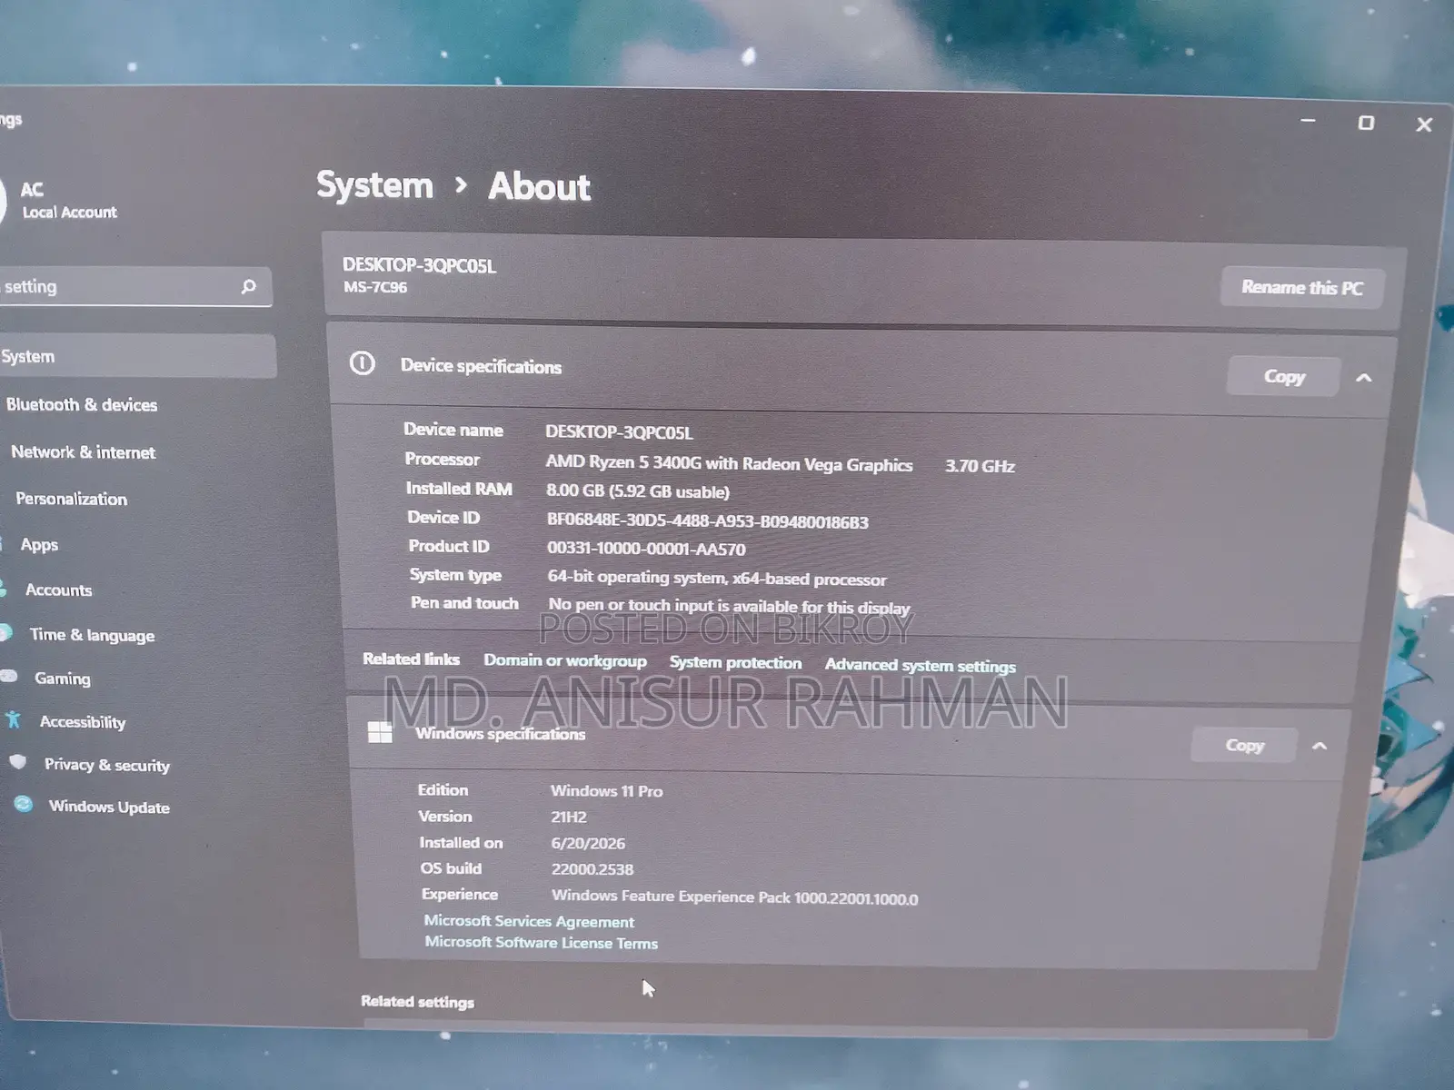Open Microsoft Software License Terms
Viewport: 1454px width, 1090px height.
[x=541, y=942]
